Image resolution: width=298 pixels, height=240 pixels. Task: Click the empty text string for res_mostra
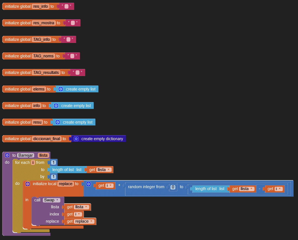point(73,23)
